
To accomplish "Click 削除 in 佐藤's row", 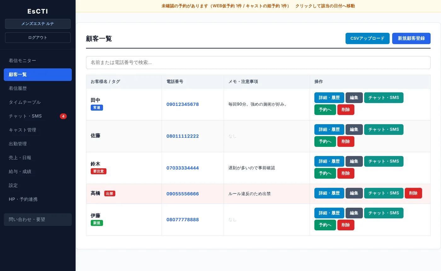I will click(346, 141).
